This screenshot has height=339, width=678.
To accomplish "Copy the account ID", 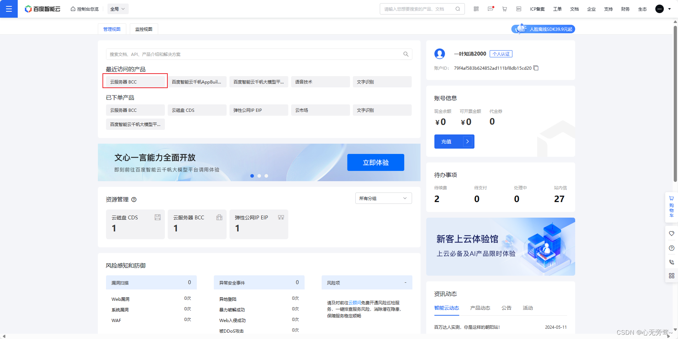I will pos(536,68).
